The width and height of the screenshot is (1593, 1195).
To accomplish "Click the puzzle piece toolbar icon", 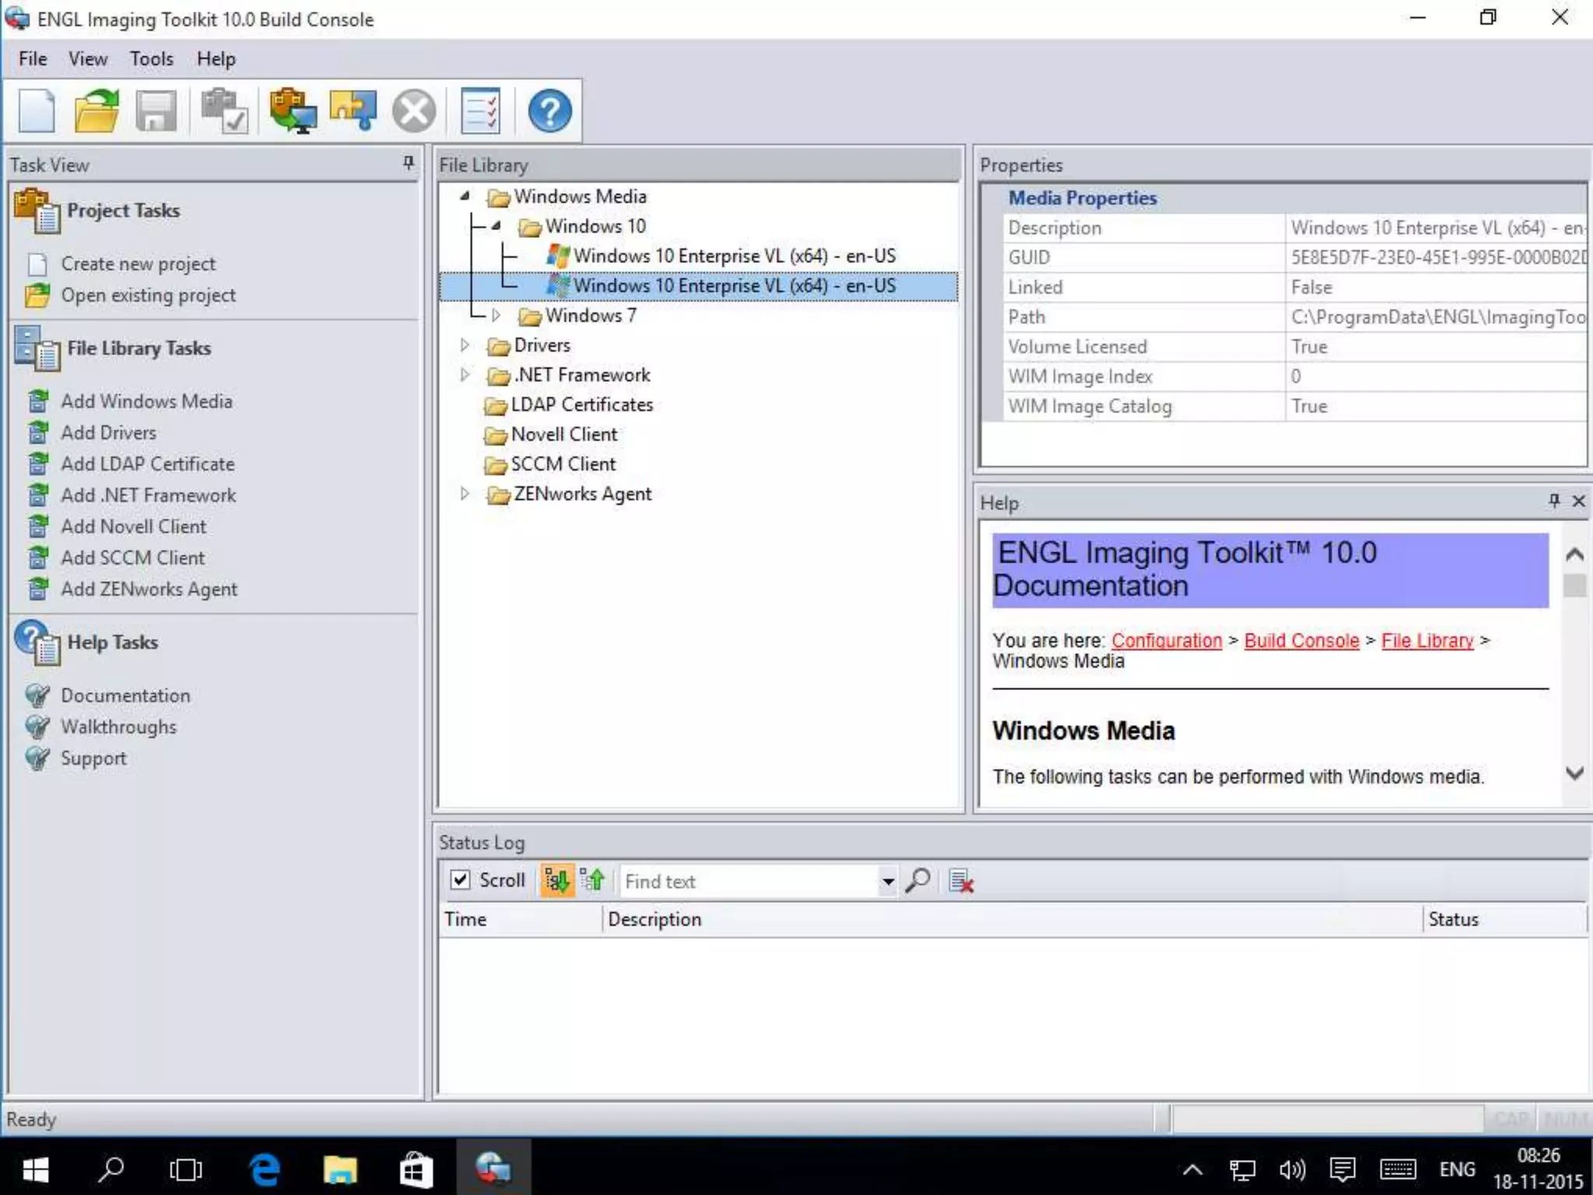I will 353,111.
